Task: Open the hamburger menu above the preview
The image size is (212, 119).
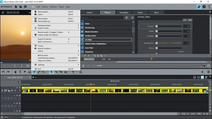Action: pos(3,12)
